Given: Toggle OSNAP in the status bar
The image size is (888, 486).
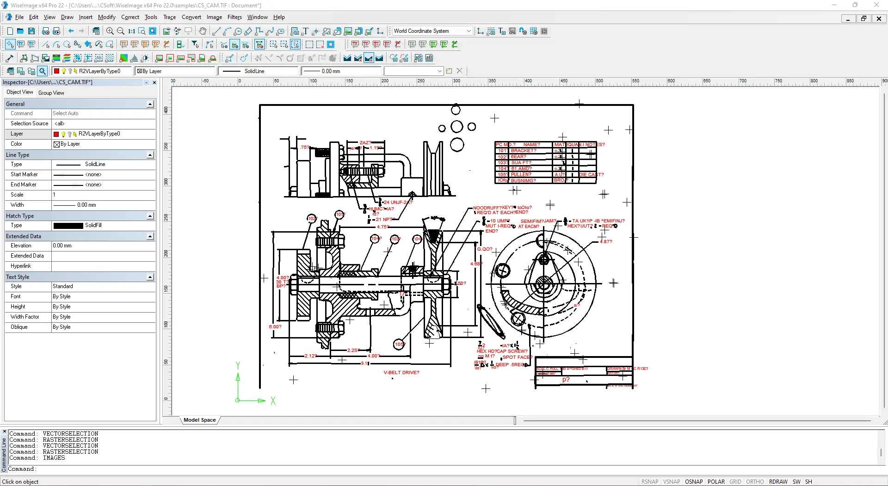Looking at the screenshot, I should tap(693, 481).
